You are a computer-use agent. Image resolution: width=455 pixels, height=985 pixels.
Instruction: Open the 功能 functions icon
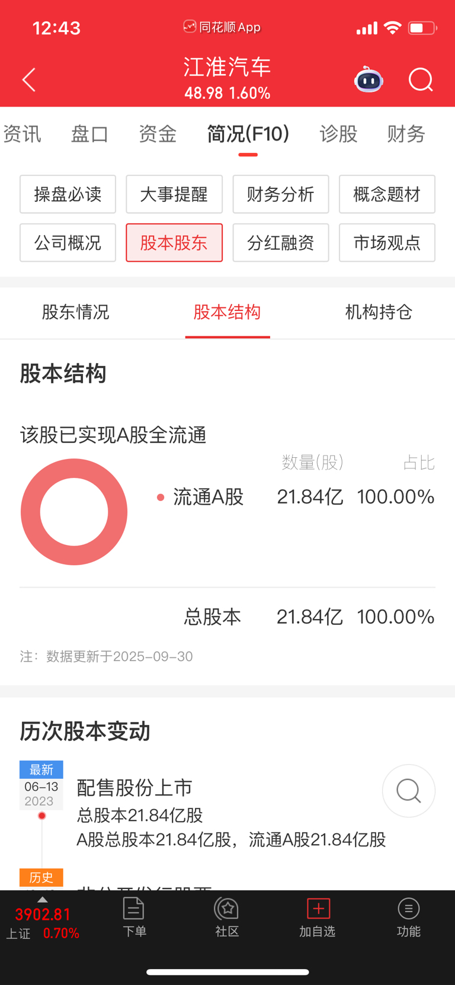408,916
